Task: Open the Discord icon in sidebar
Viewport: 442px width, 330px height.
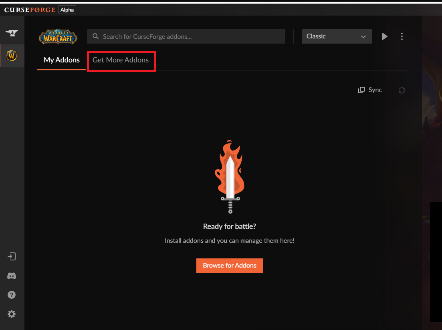Action: (12, 276)
